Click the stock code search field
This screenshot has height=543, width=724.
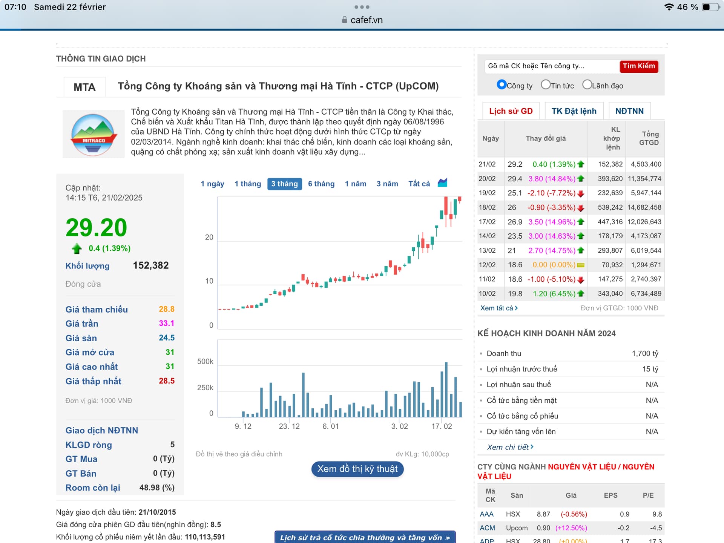[x=551, y=66]
